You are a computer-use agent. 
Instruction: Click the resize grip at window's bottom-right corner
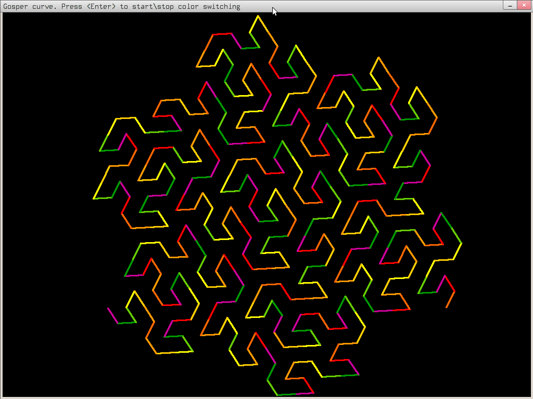(530, 396)
